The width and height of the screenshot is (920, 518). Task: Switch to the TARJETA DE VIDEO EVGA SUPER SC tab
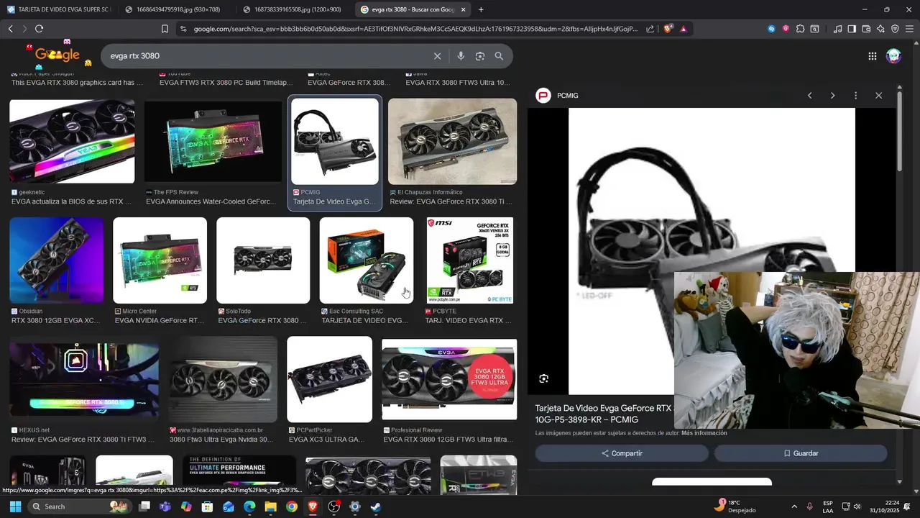tap(59, 9)
